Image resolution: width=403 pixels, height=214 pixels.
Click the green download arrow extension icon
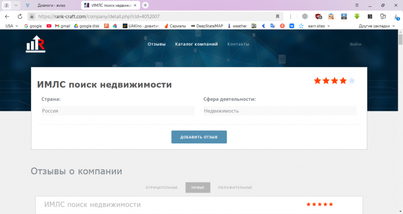click(x=357, y=16)
